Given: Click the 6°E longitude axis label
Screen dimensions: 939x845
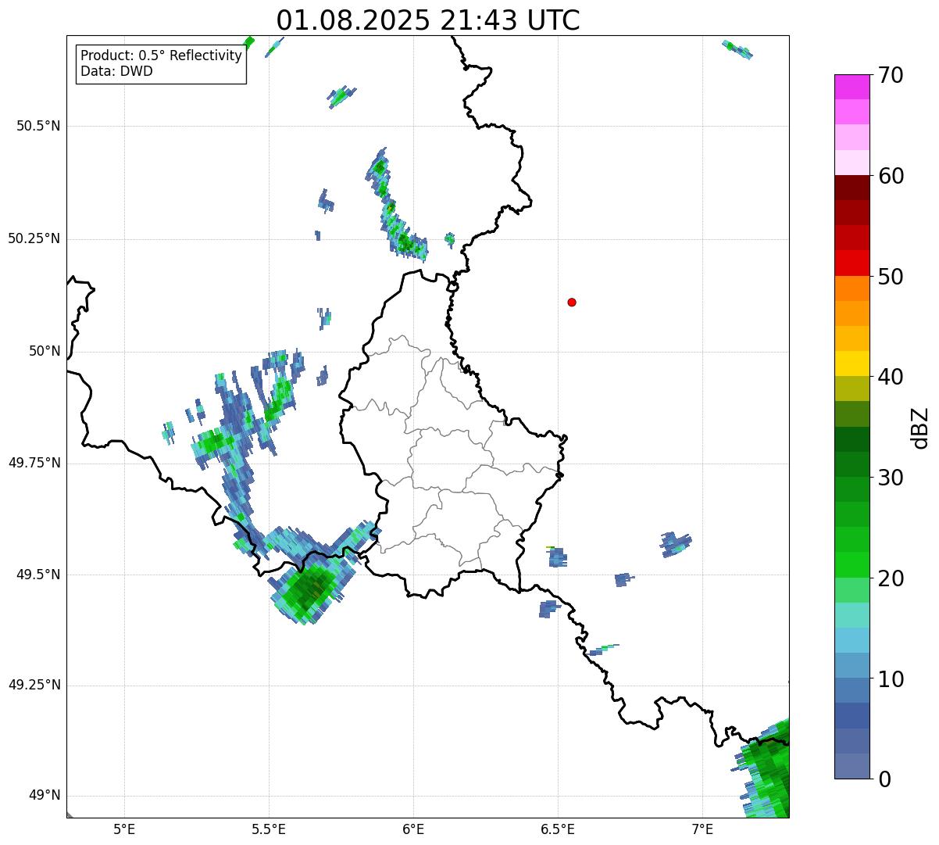Looking at the screenshot, I should pyautogui.click(x=413, y=829).
